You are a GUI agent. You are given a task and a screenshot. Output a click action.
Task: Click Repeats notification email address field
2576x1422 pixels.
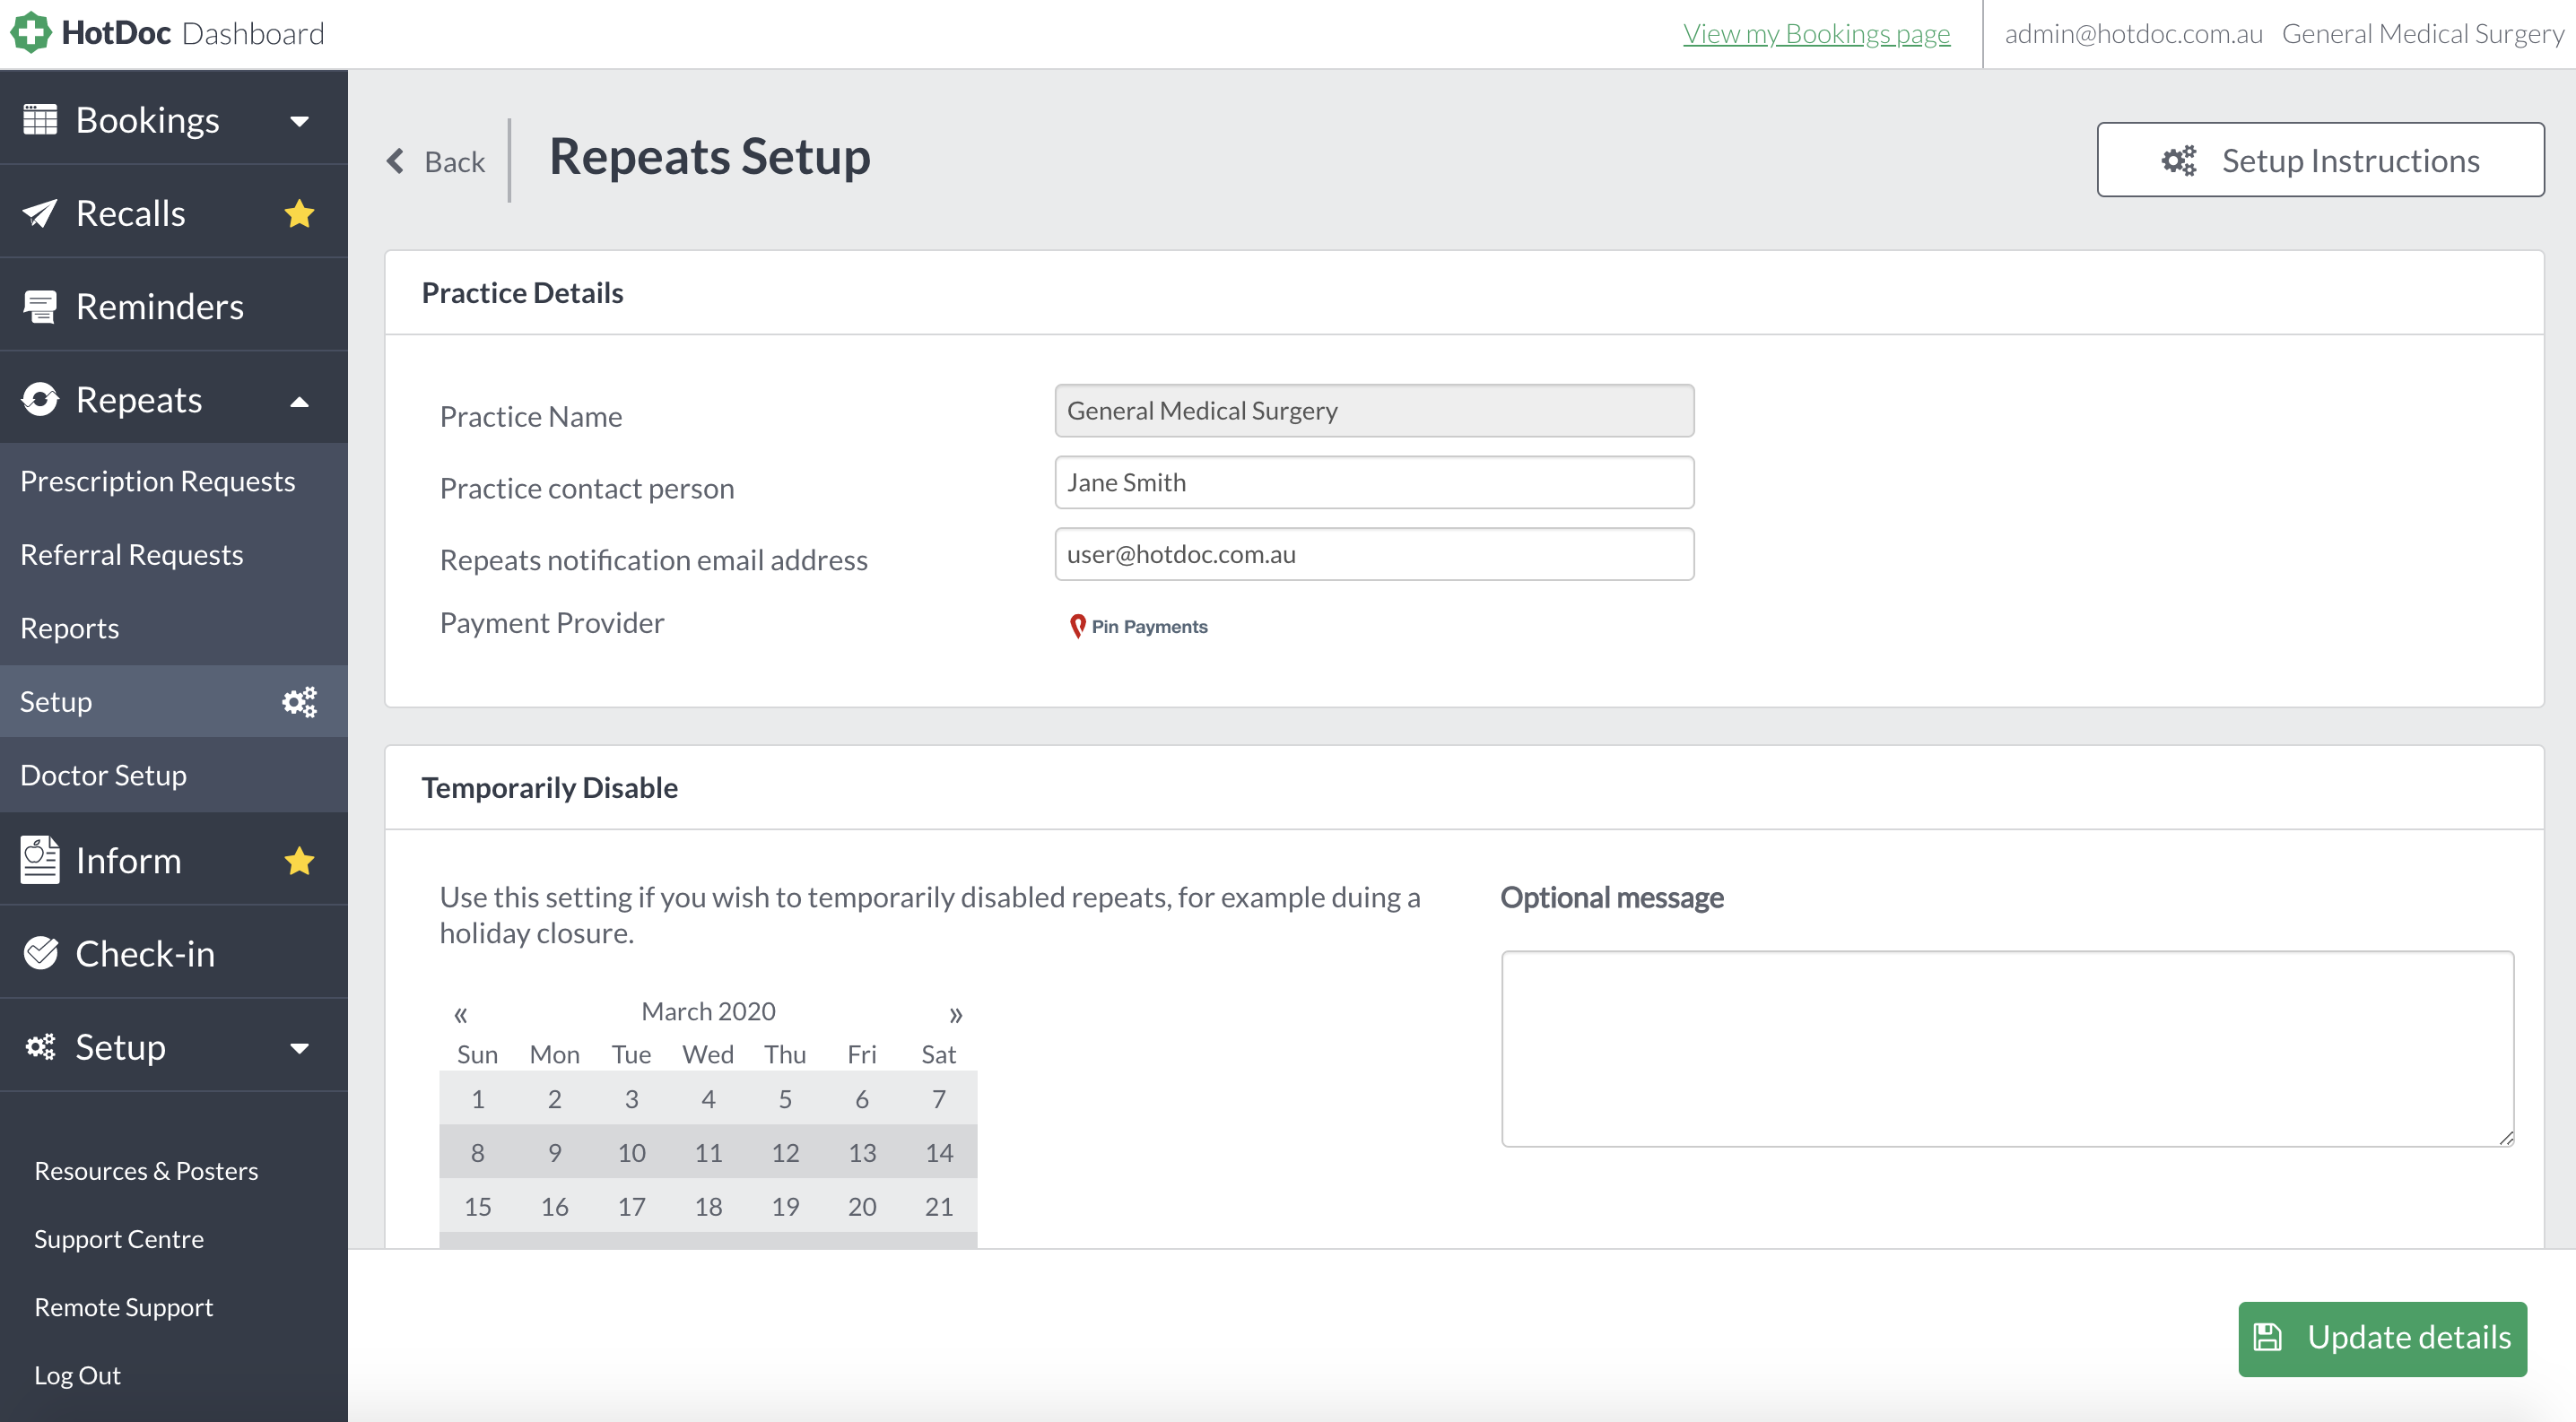click(x=1374, y=555)
